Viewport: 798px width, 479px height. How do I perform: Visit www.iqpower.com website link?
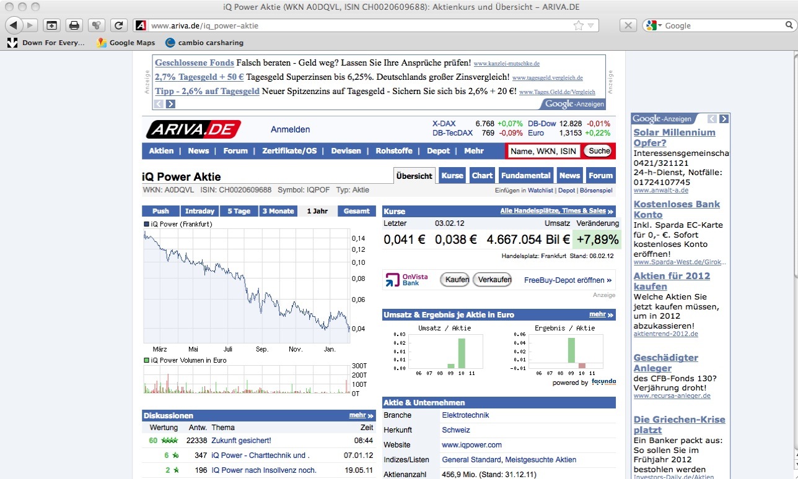[x=471, y=445]
